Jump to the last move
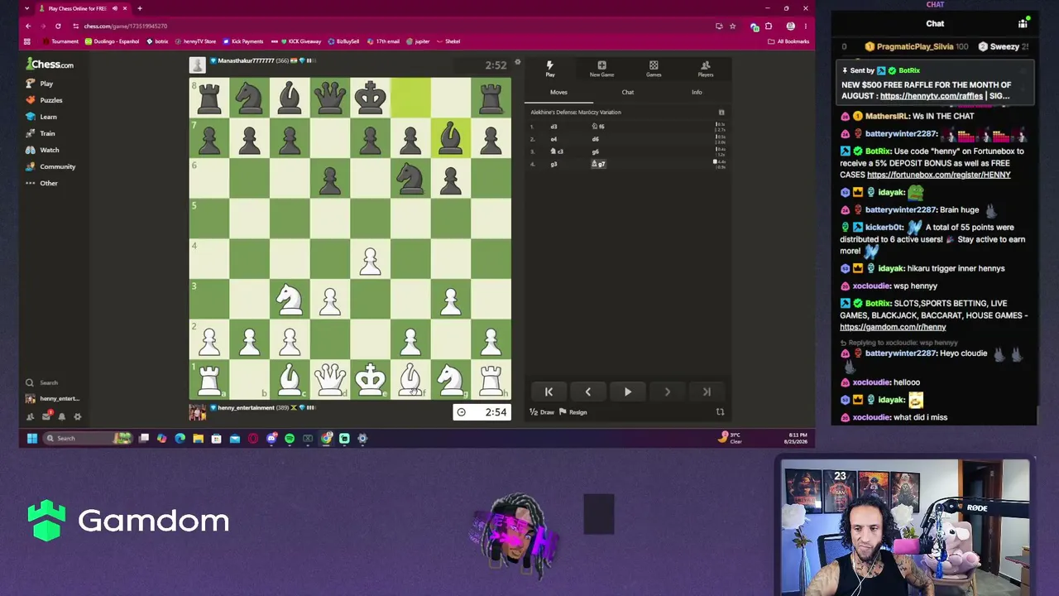 pos(707,392)
